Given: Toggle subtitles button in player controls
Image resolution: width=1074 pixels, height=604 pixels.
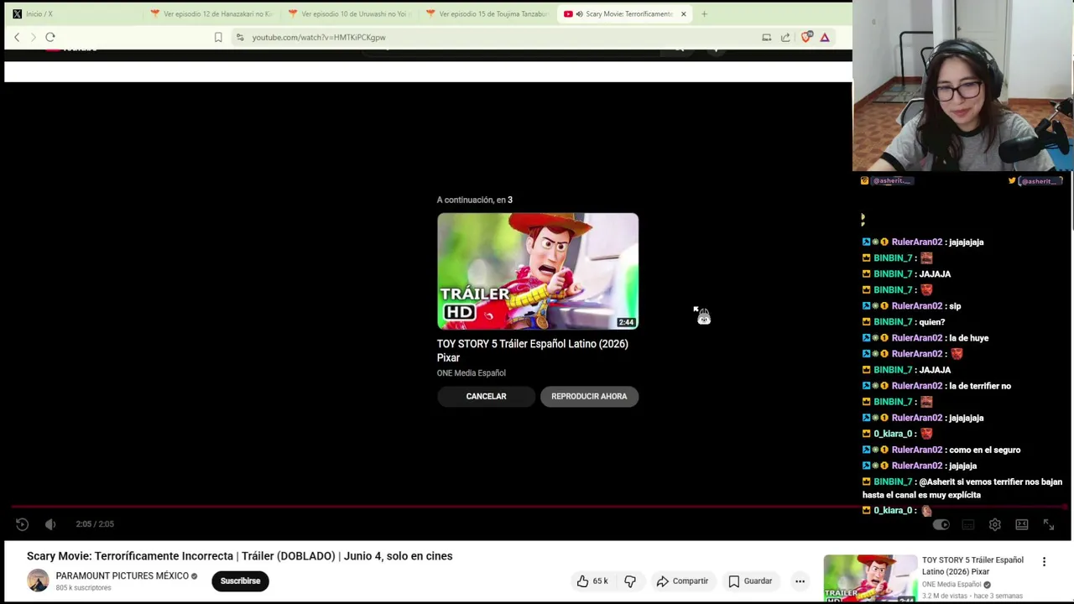Looking at the screenshot, I should click(x=968, y=524).
